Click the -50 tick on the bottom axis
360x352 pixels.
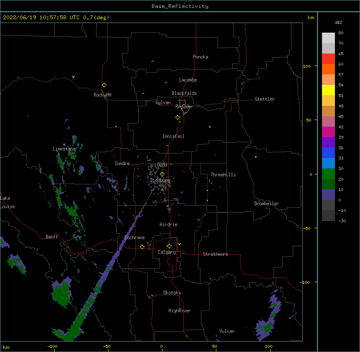click(106, 346)
